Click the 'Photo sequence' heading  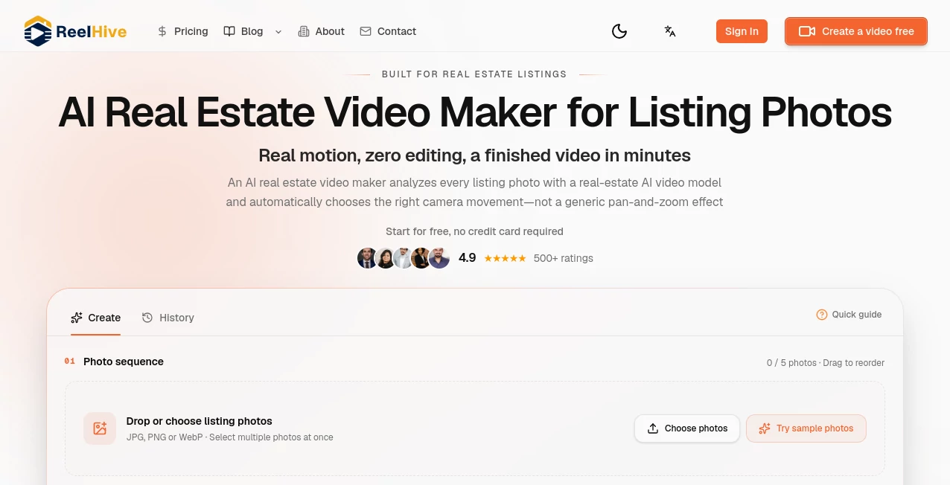[x=124, y=362]
